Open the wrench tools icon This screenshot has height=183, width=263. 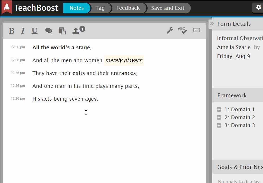(x=170, y=30)
